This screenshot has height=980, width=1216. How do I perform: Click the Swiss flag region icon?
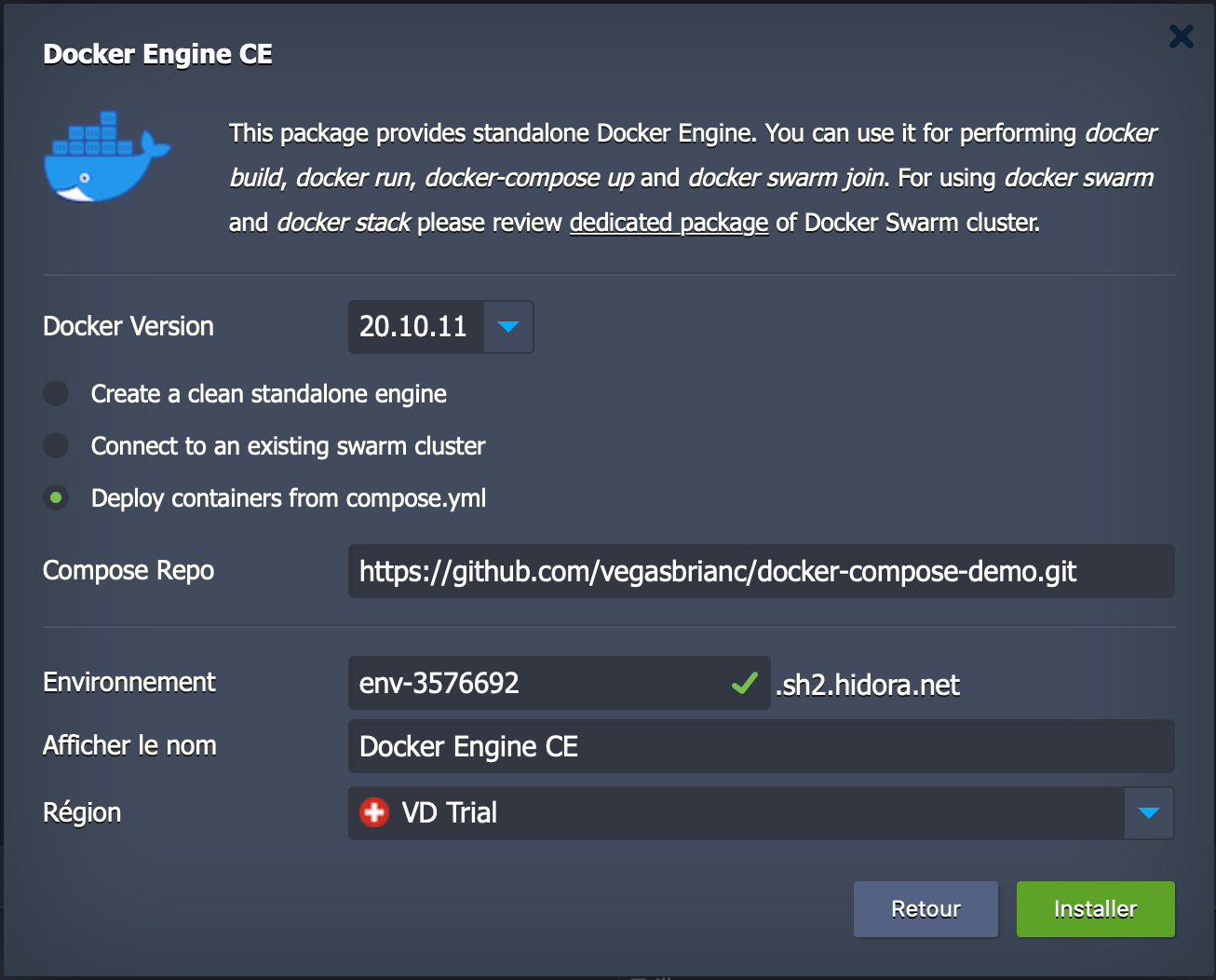[374, 812]
